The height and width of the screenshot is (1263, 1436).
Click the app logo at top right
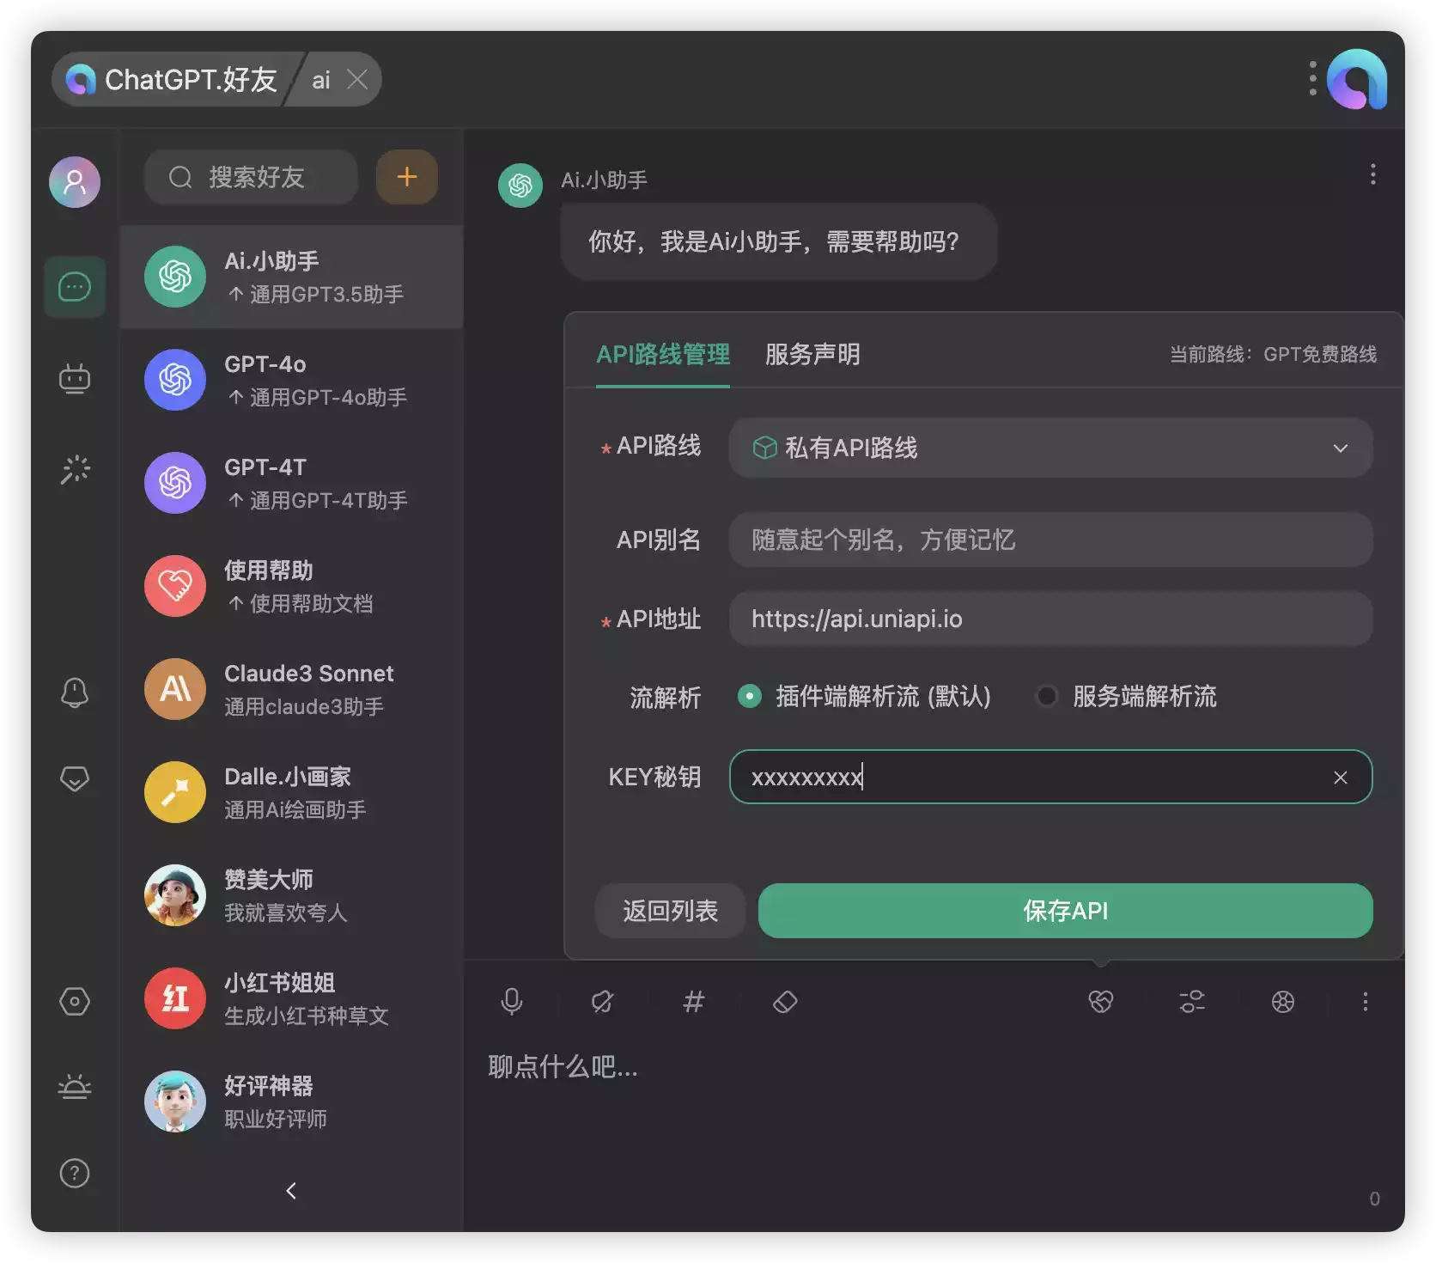click(x=1357, y=79)
